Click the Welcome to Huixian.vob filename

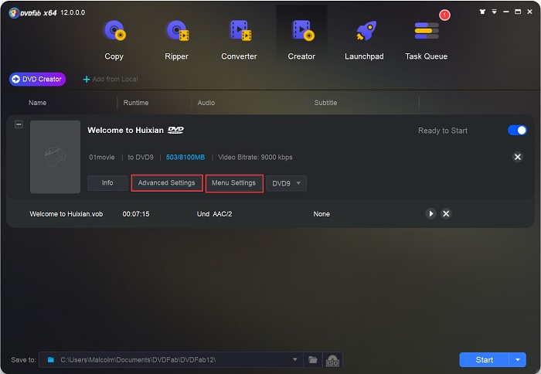tap(66, 214)
